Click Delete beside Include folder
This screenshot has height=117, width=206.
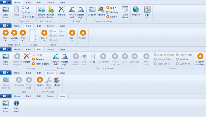(x=61, y=11)
